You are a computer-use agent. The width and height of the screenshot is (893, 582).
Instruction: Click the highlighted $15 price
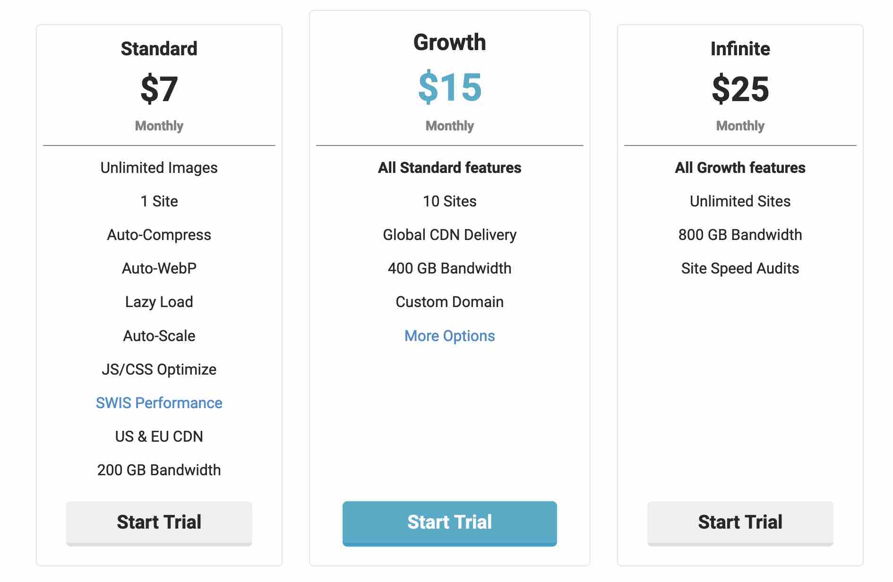[449, 87]
